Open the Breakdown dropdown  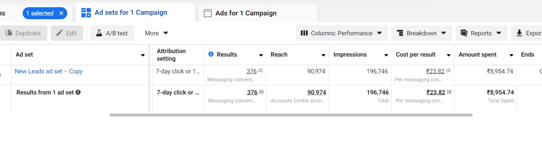422,33
